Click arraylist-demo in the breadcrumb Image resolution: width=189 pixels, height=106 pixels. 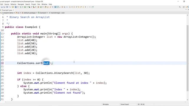coord(8,13)
